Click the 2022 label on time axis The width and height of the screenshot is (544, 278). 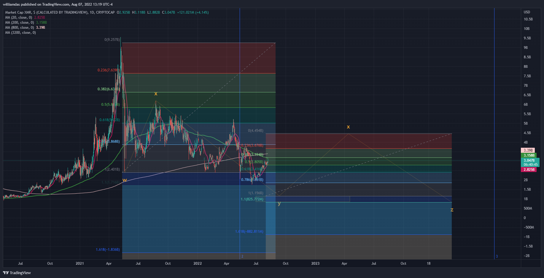(x=198, y=263)
